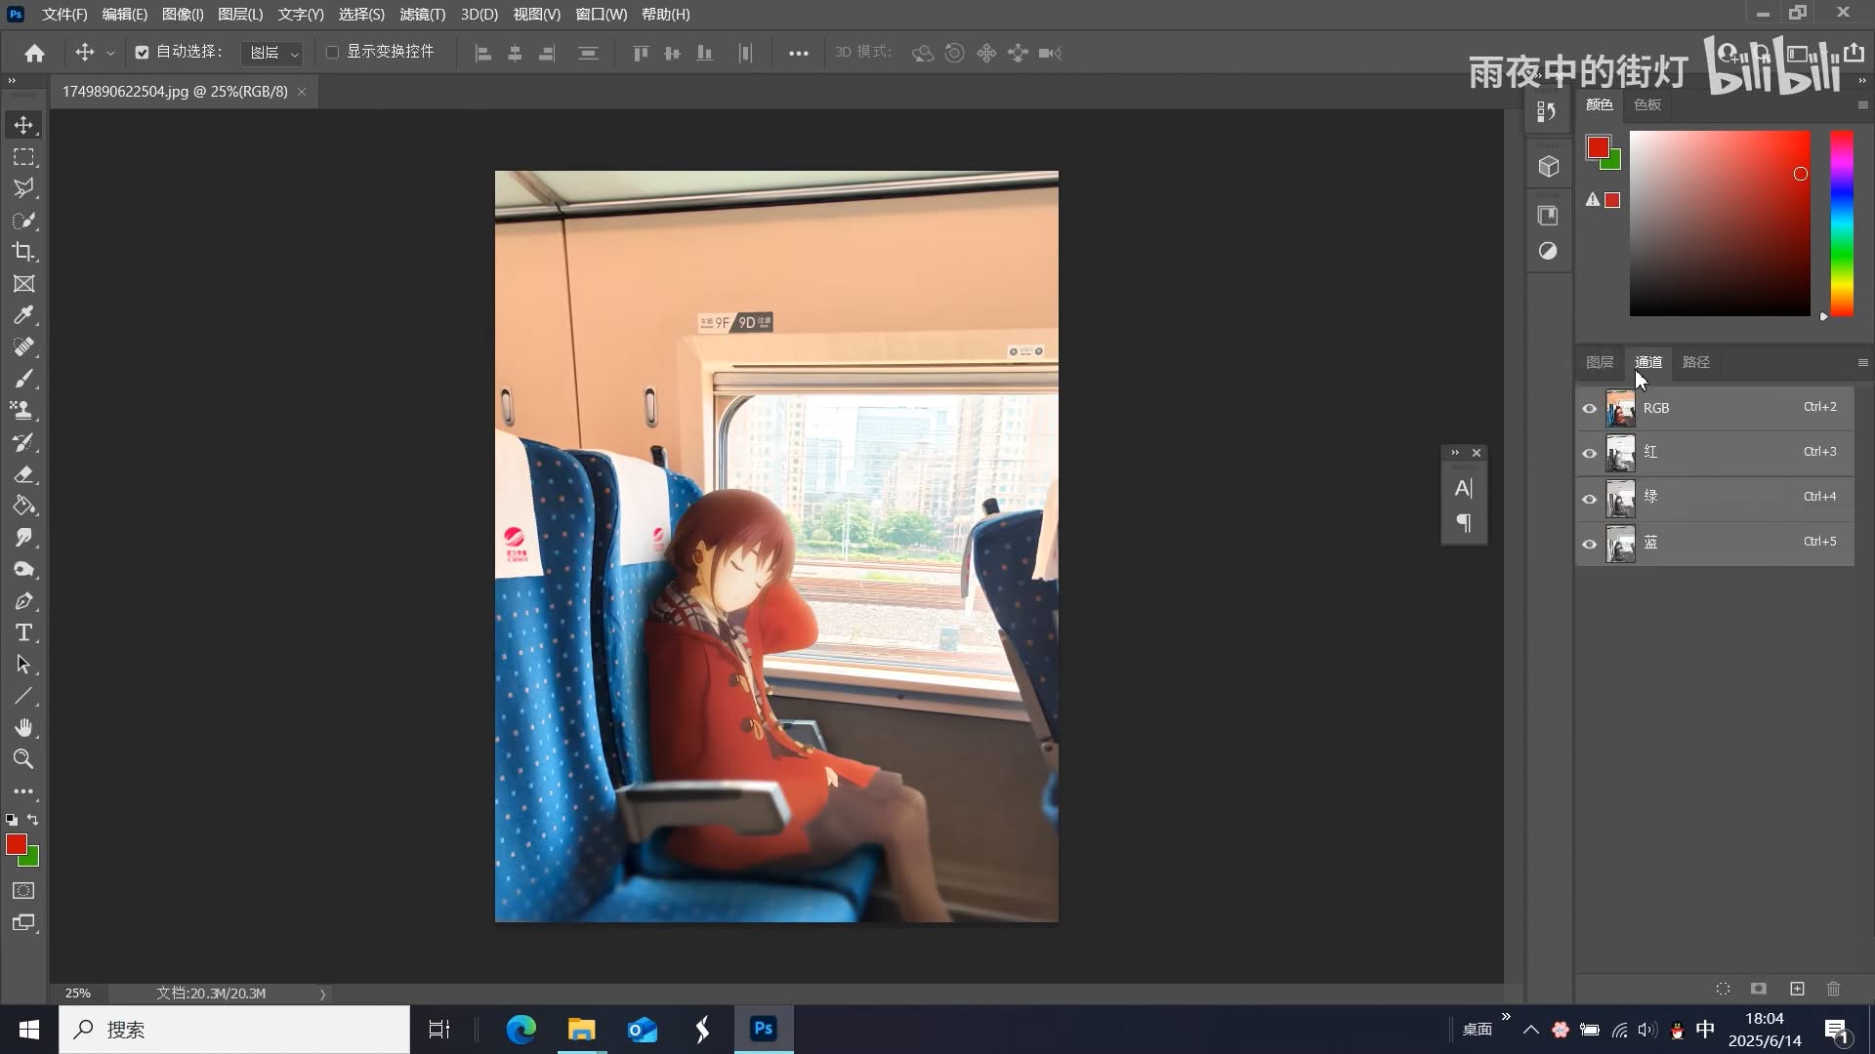The image size is (1875, 1054).
Task: Hide the Blue channel visibility eye
Action: (x=1589, y=544)
